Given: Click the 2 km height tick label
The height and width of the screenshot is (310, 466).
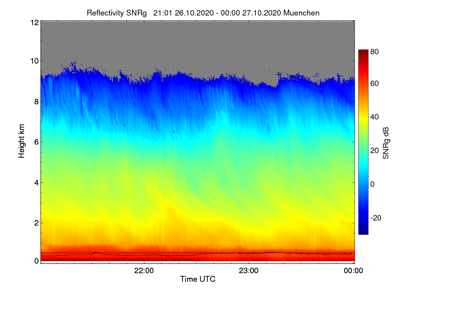Looking at the screenshot, I should click(x=37, y=222).
